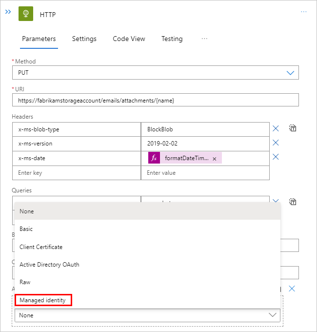Go to the Testing tab
Viewport: 317px width, 332px height.
pyautogui.click(x=172, y=39)
